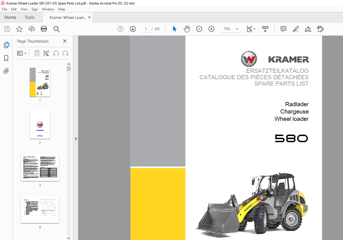Add a comment sticky note
The height and width of the screenshot is (240, 343).
coord(283,29)
